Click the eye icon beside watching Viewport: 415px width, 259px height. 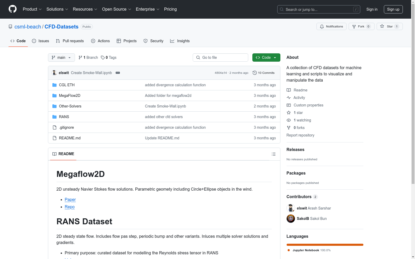289,120
